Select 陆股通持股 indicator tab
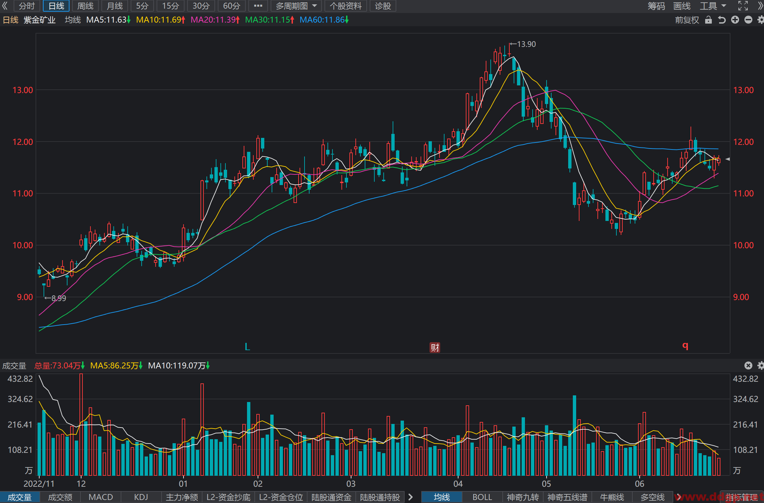Viewport: 764px width, 503px height. click(380, 497)
